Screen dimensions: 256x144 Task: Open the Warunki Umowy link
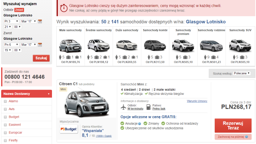pyautogui.click(x=197, y=101)
